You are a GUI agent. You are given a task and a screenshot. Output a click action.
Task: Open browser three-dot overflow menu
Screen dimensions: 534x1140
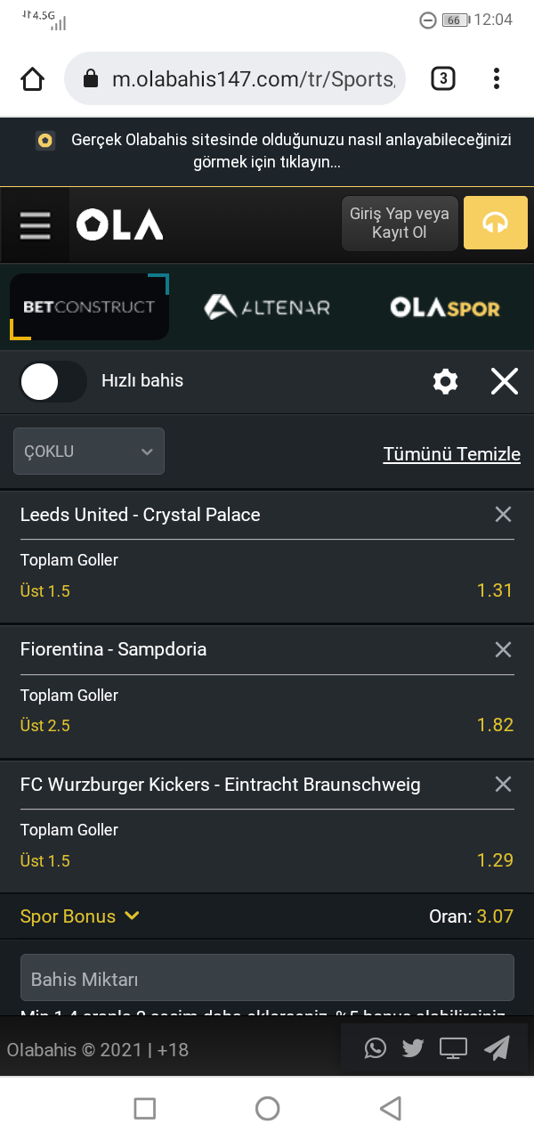(497, 79)
